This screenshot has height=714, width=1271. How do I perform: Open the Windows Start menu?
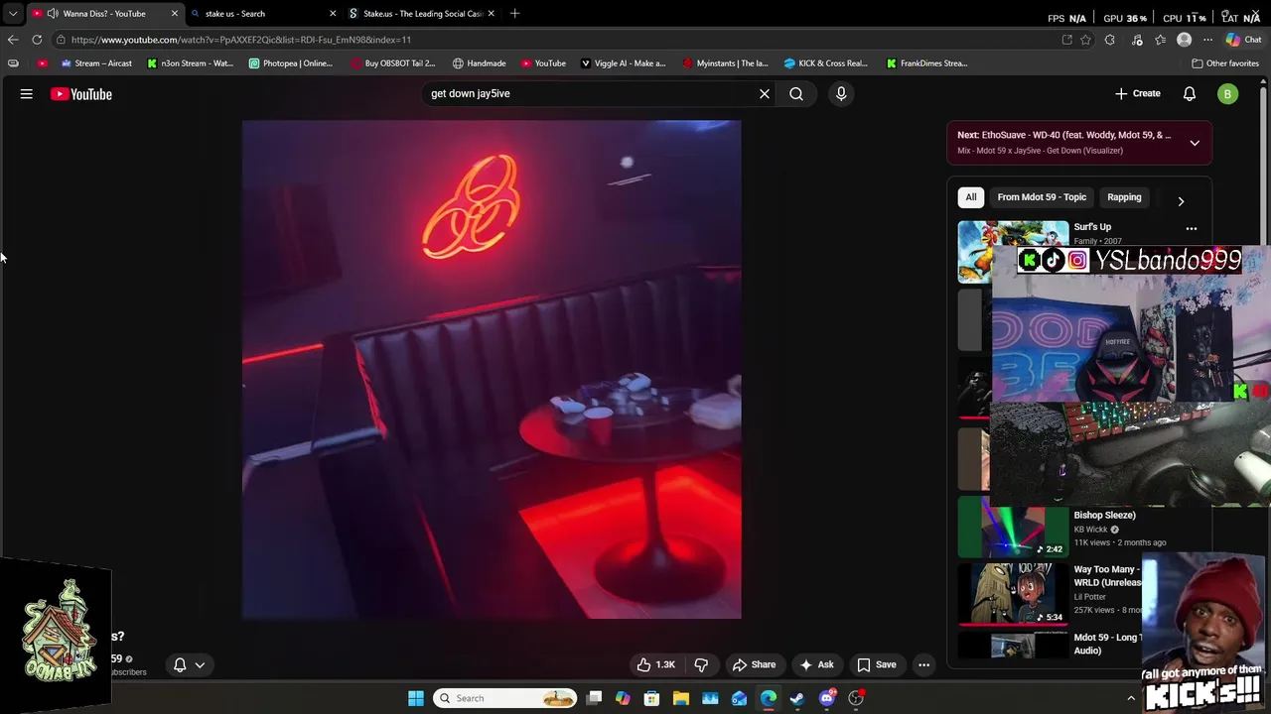click(x=416, y=698)
